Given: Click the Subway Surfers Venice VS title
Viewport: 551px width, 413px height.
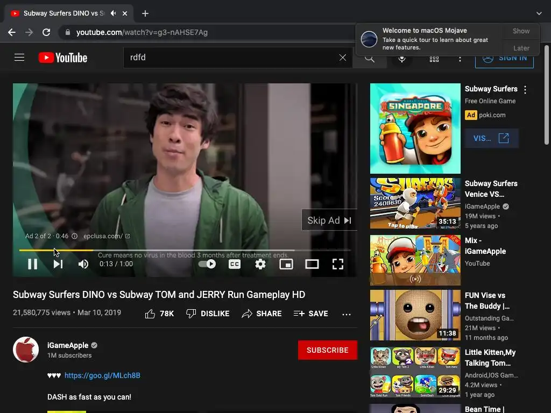Looking at the screenshot, I should click(x=491, y=189).
